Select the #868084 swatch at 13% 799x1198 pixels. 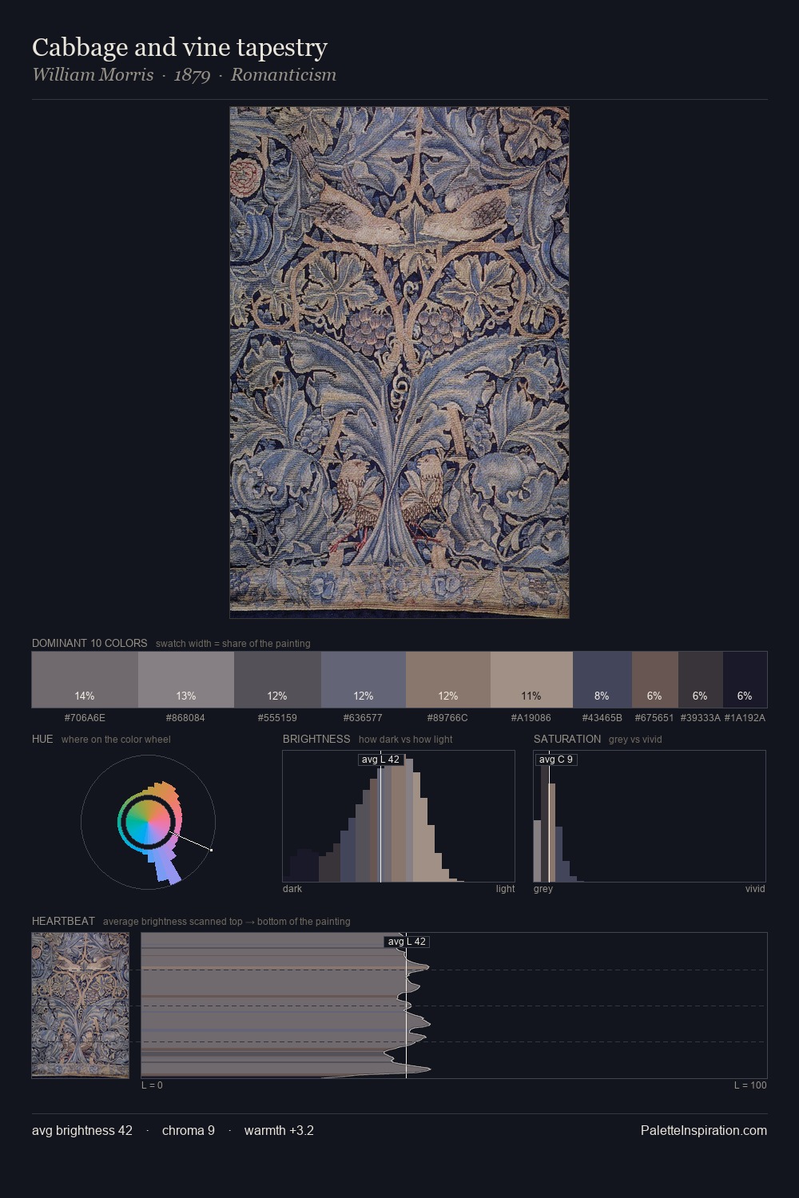click(x=186, y=680)
